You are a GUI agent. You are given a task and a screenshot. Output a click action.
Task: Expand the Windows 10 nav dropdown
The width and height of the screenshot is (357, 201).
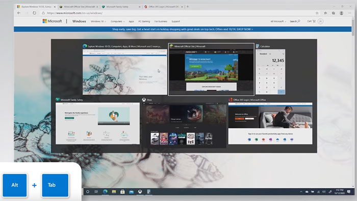tap(98, 21)
